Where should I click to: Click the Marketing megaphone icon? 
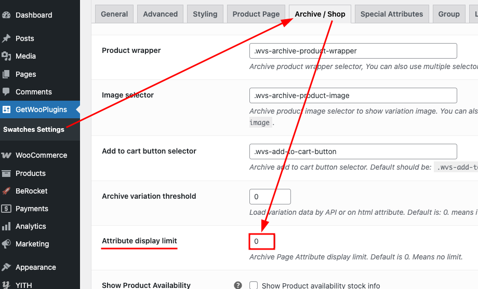[6, 244]
